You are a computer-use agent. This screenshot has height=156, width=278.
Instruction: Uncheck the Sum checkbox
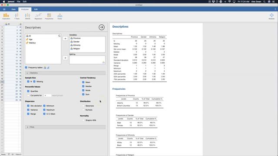[x=83, y=94]
